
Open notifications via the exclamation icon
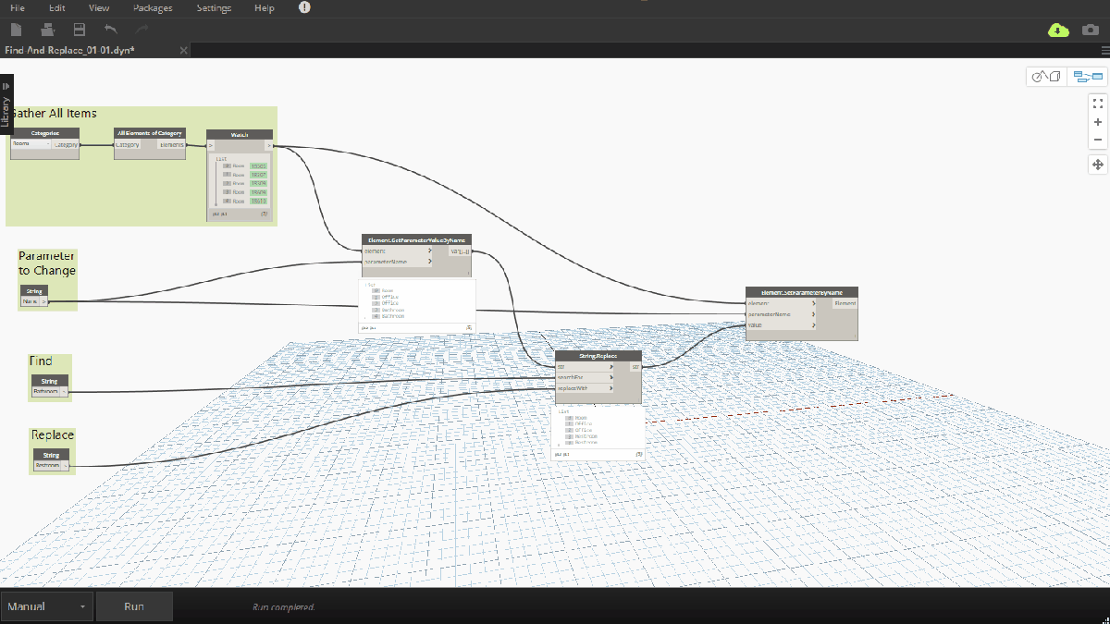[x=304, y=7]
